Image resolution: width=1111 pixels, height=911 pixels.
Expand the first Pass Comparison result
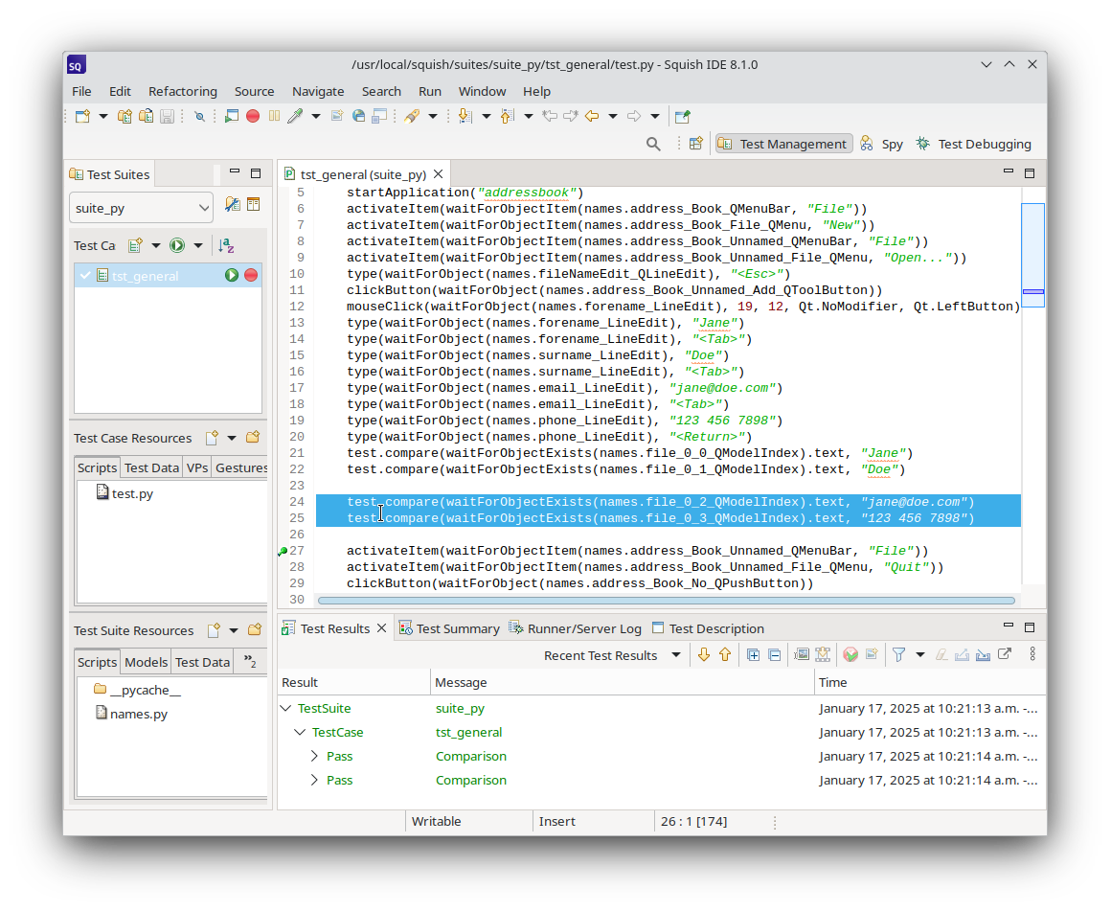314,756
